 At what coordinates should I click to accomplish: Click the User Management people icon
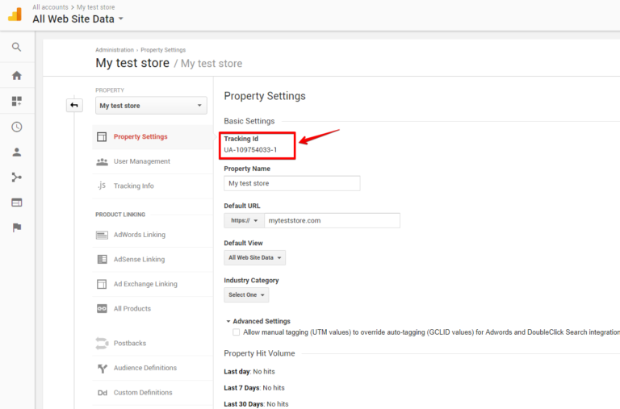click(x=102, y=161)
